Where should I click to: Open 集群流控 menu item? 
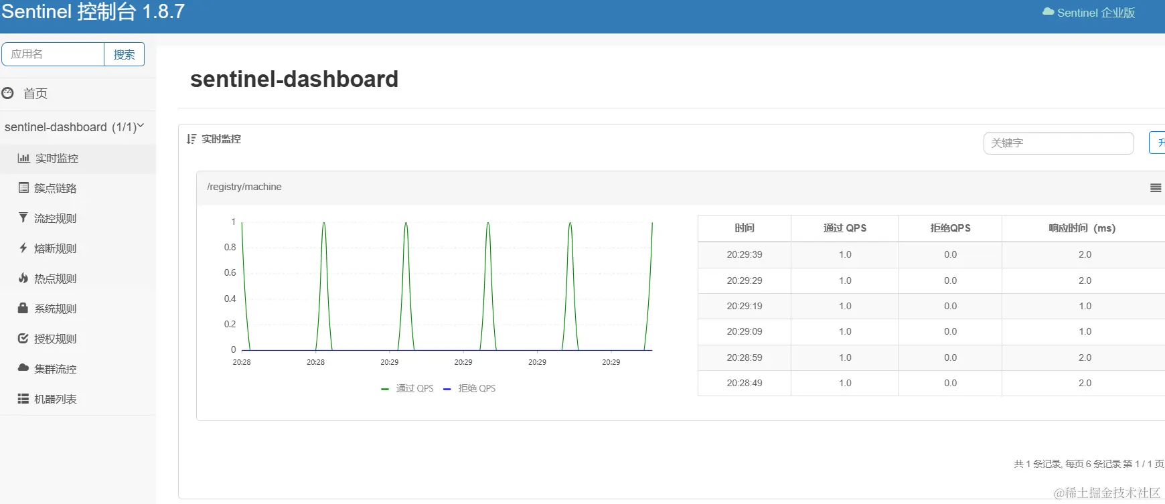(x=78, y=369)
